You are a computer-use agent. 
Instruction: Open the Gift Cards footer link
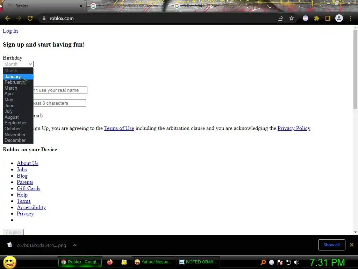pyautogui.click(x=29, y=188)
